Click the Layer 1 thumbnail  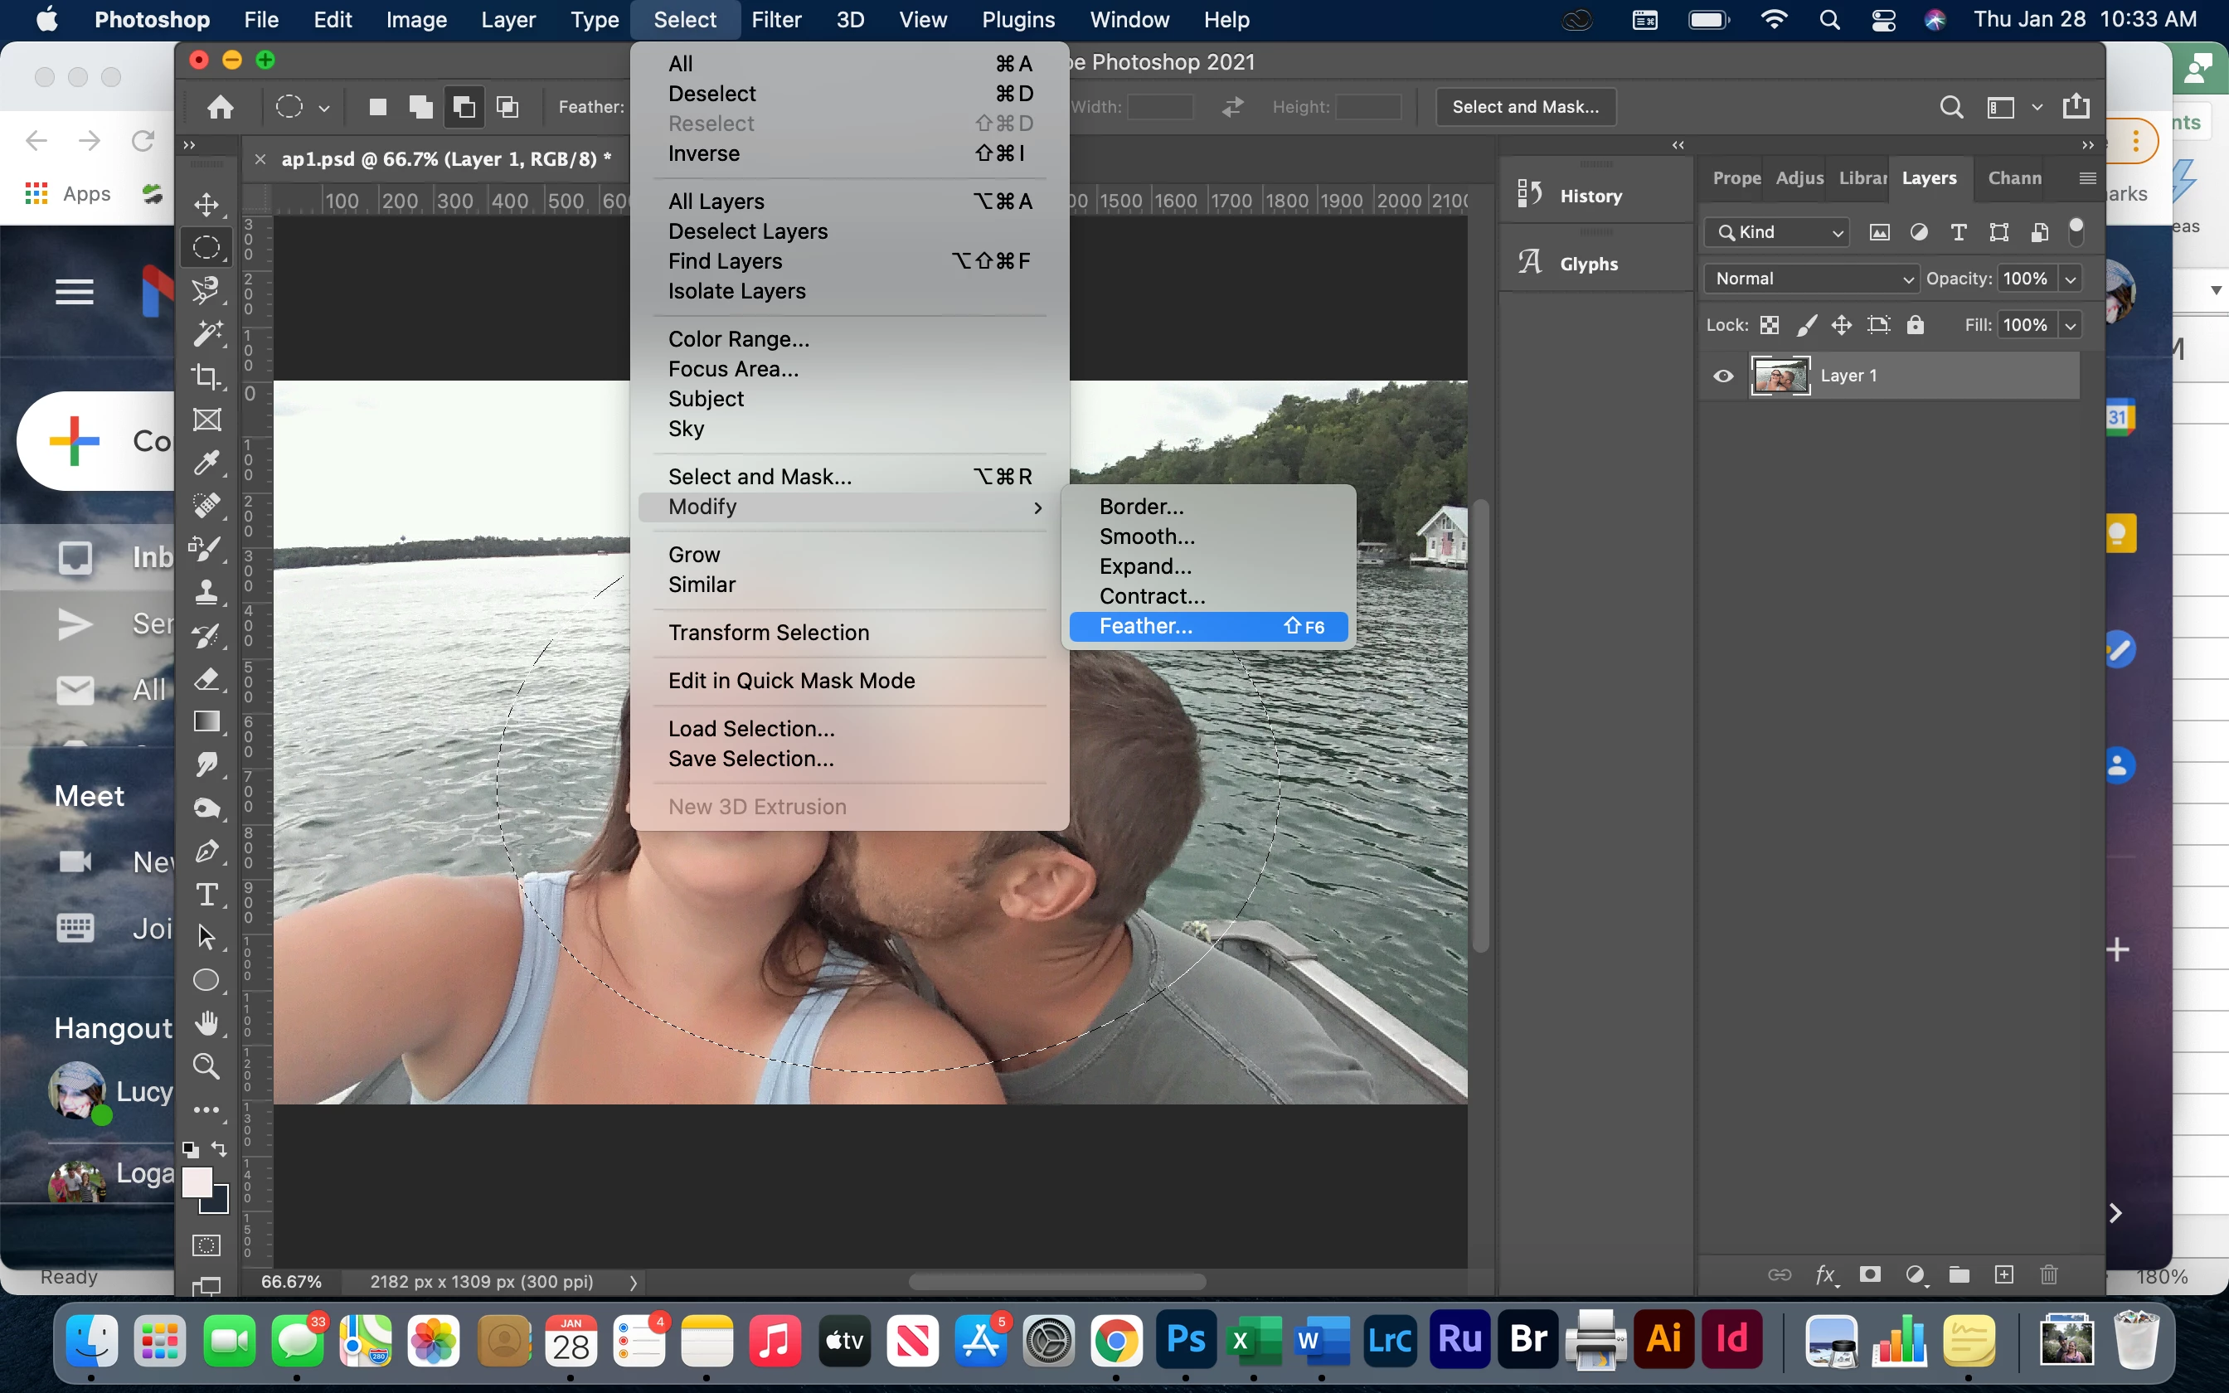(x=1780, y=376)
